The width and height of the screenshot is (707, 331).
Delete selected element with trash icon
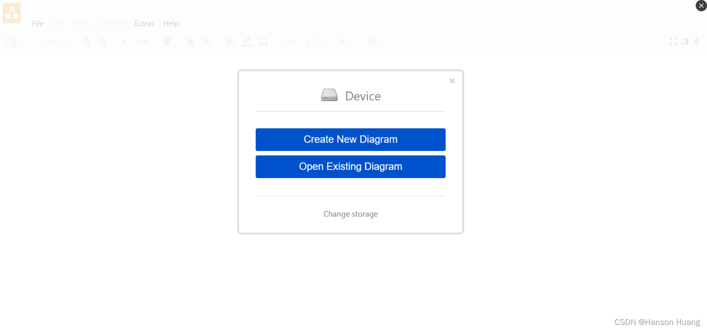click(x=167, y=42)
